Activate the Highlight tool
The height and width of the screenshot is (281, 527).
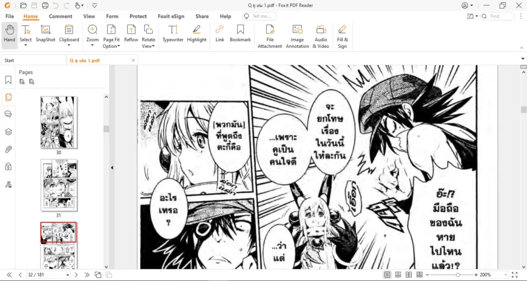197,33
